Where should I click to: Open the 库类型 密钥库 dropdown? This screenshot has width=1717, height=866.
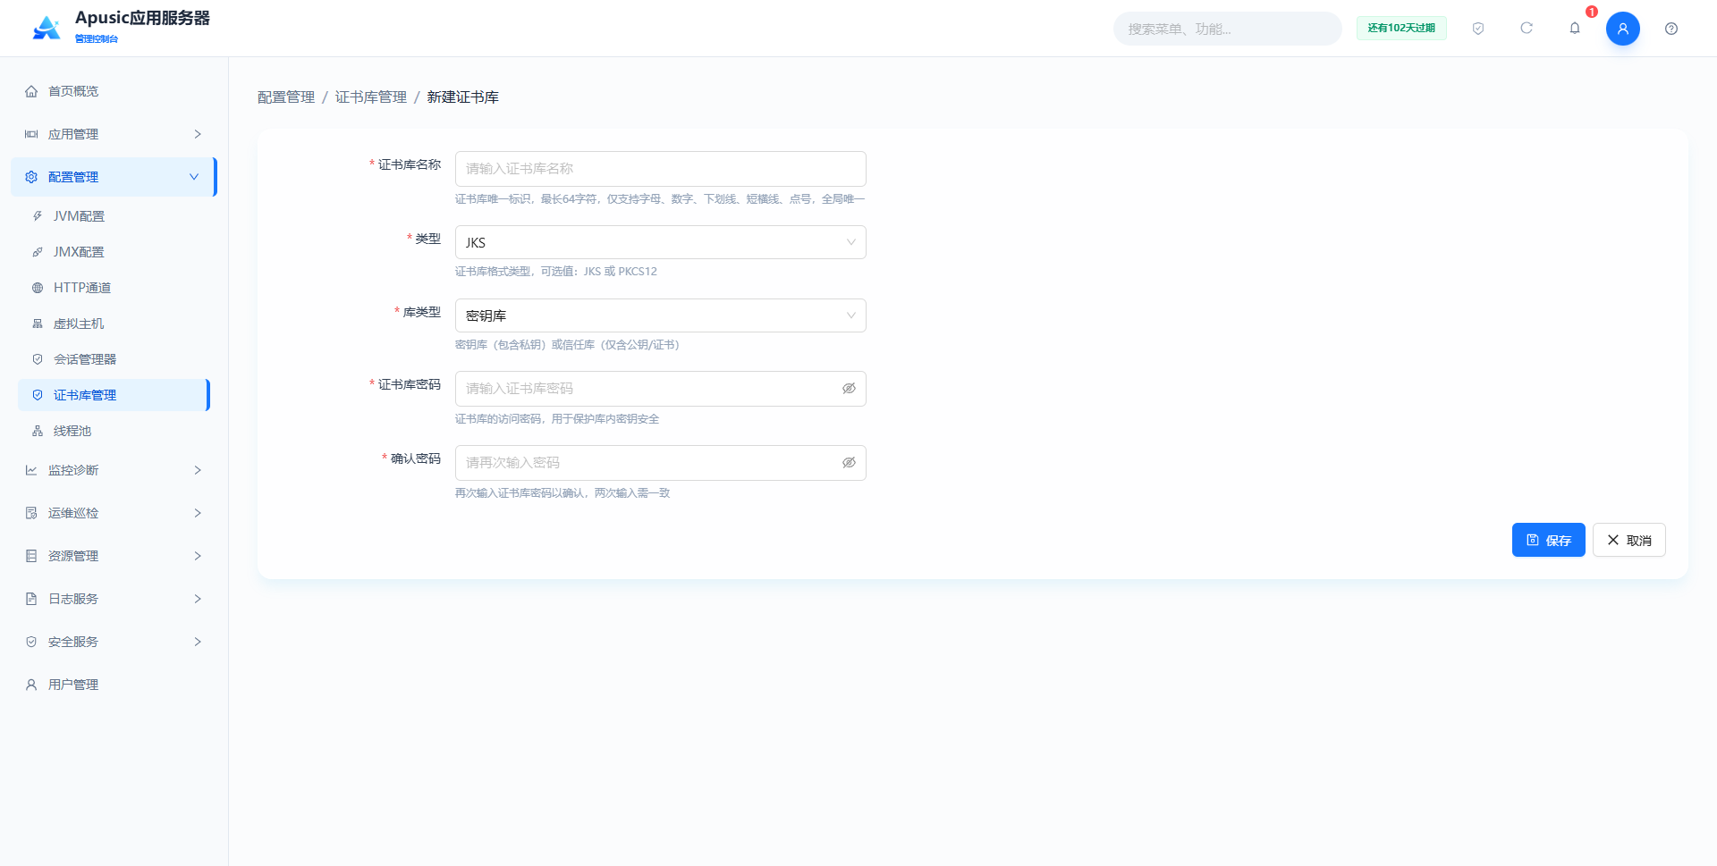pos(661,315)
